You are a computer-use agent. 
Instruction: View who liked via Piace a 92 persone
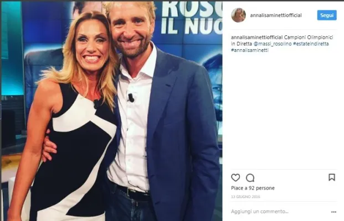[253, 188]
